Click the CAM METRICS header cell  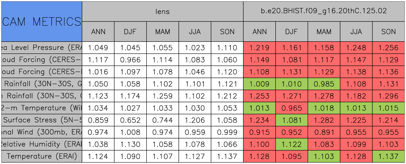point(42,21)
